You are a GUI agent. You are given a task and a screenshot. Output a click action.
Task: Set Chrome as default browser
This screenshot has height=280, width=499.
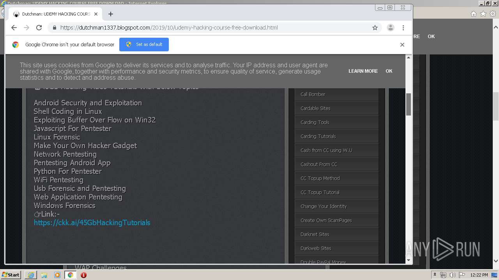(x=144, y=44)
